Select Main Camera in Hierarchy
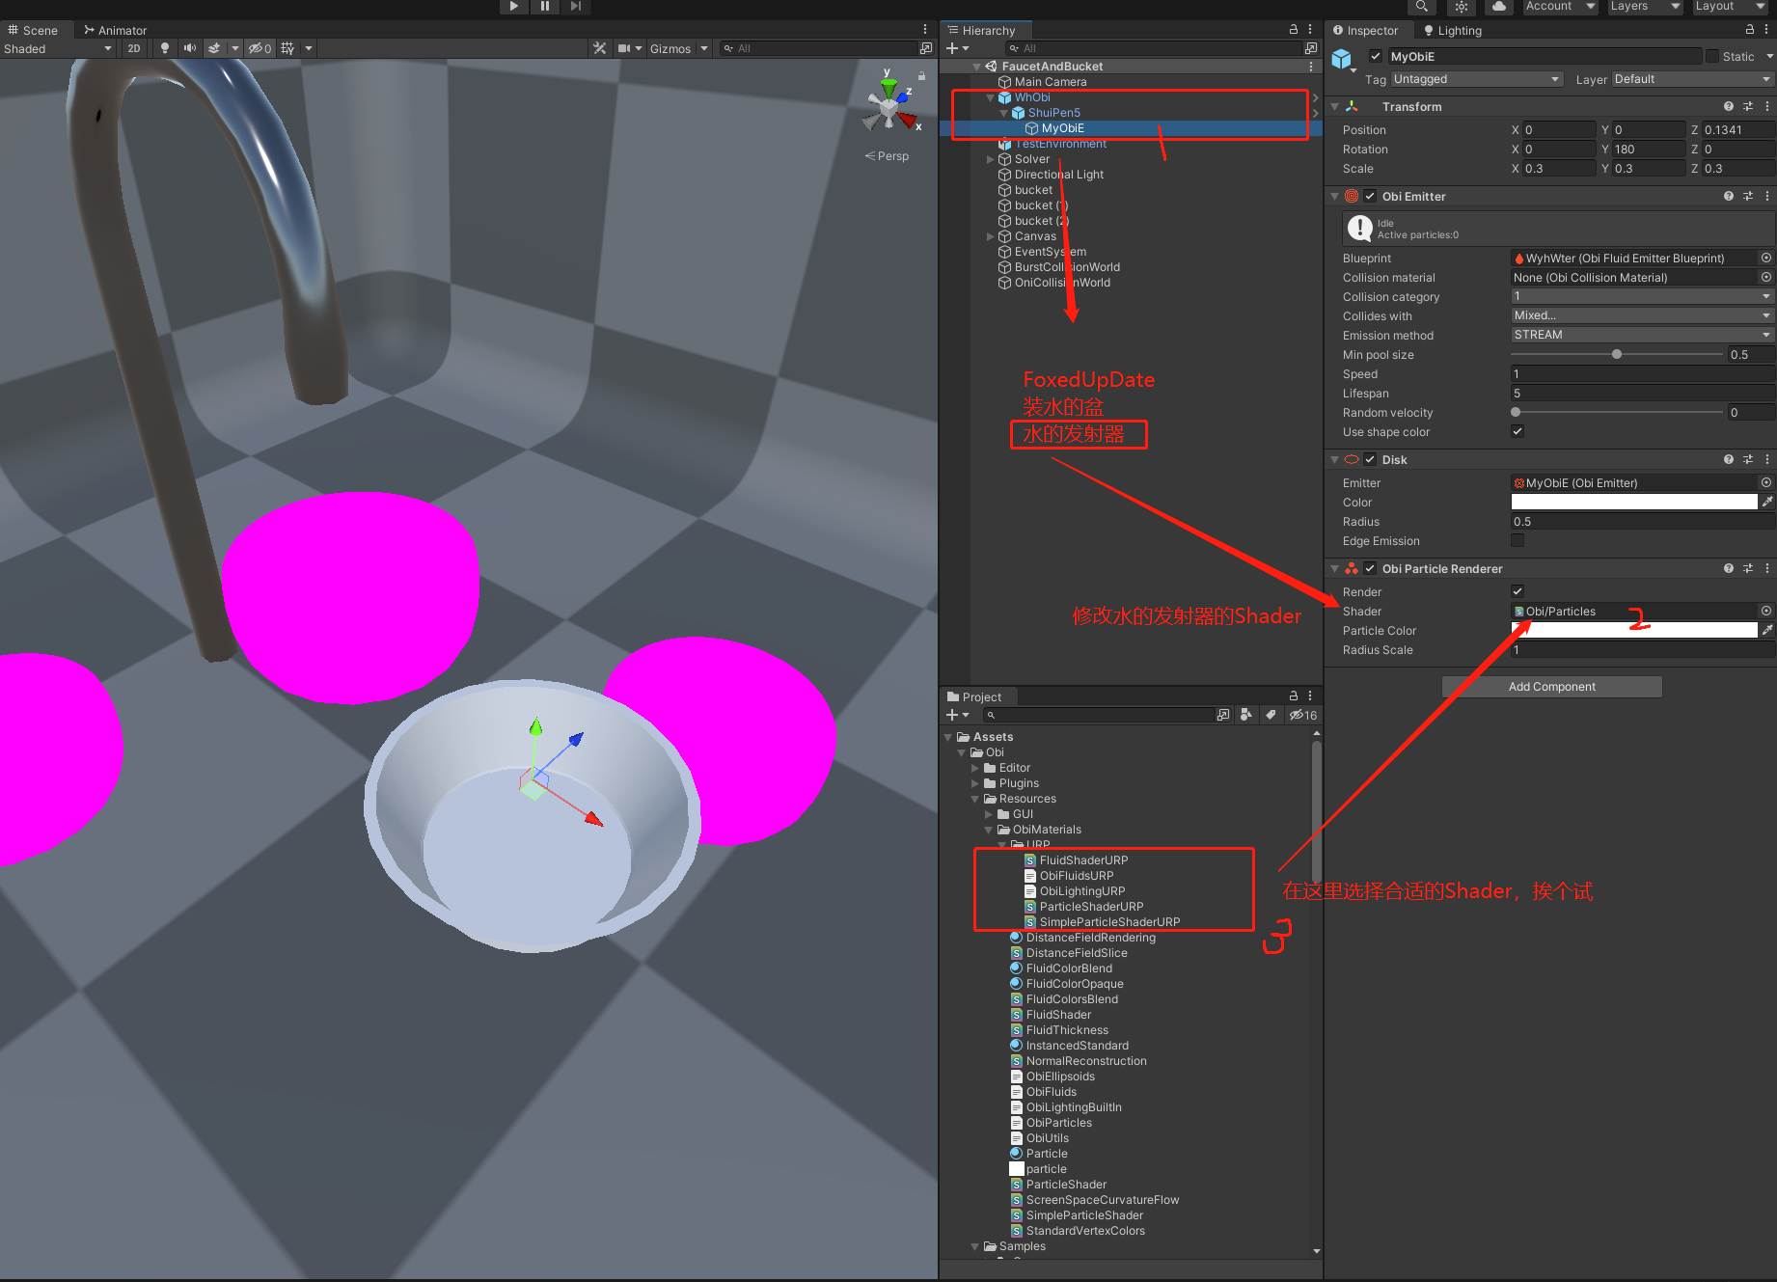 (1050, 82)
